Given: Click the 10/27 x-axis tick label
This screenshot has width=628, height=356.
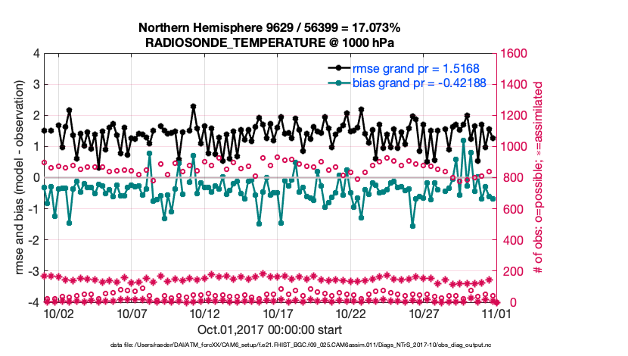Looking at the screenshot, I should pos(424,313).
